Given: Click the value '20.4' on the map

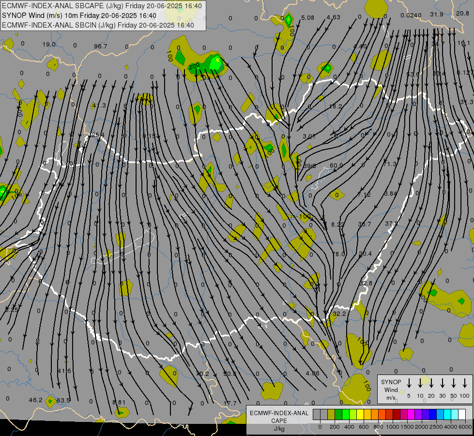Looking at the screenshot, I should click(366, 254).
